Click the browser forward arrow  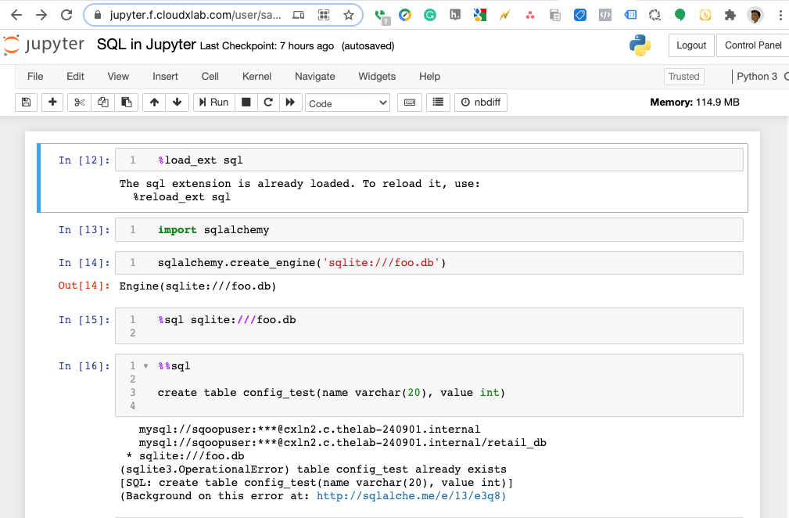point(41,15)
